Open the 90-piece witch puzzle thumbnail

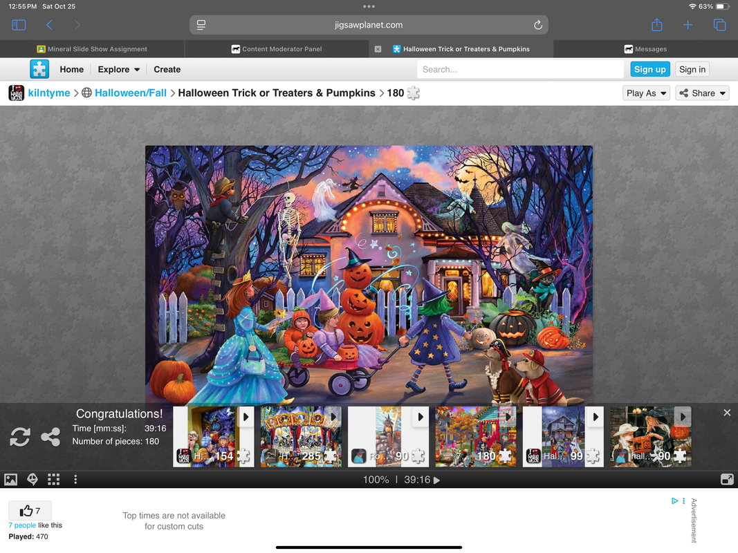click(651, 436)
